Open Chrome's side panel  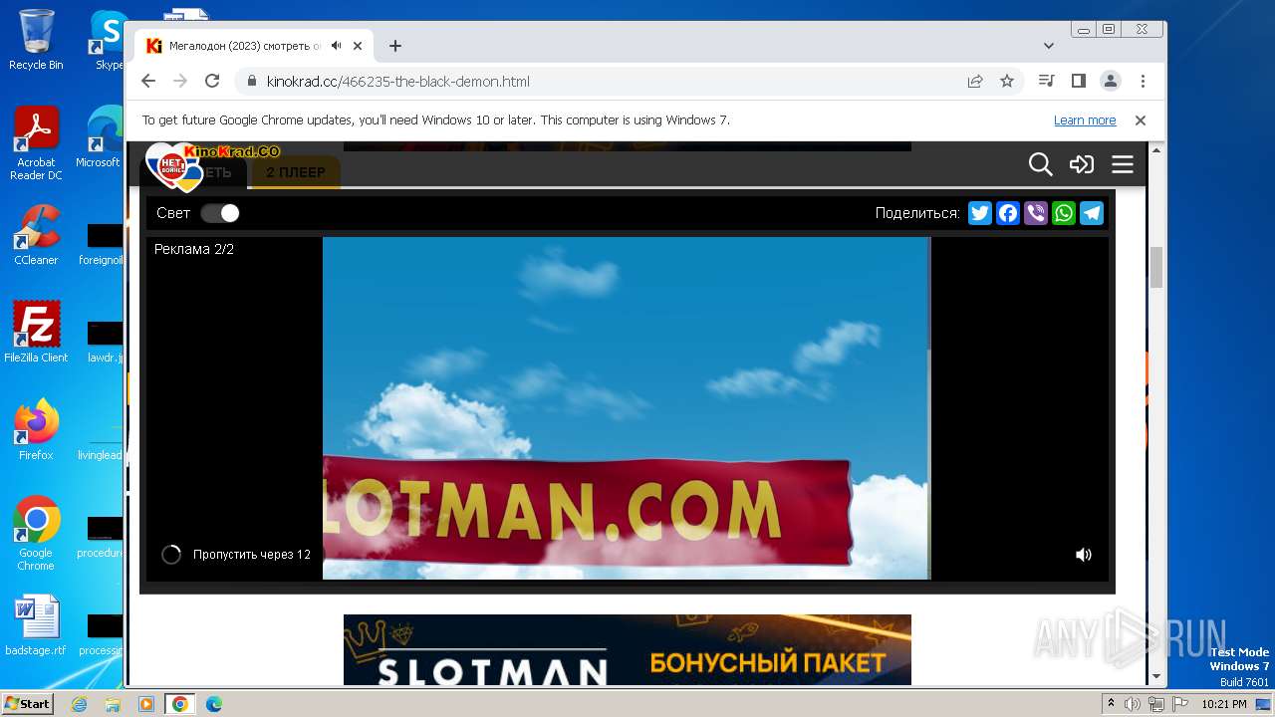coord(1078,81)
